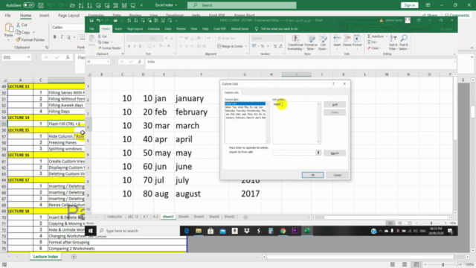Open Foxit PDF tab in inner Excel window
The image size is (476, 268).
(219, 29)
